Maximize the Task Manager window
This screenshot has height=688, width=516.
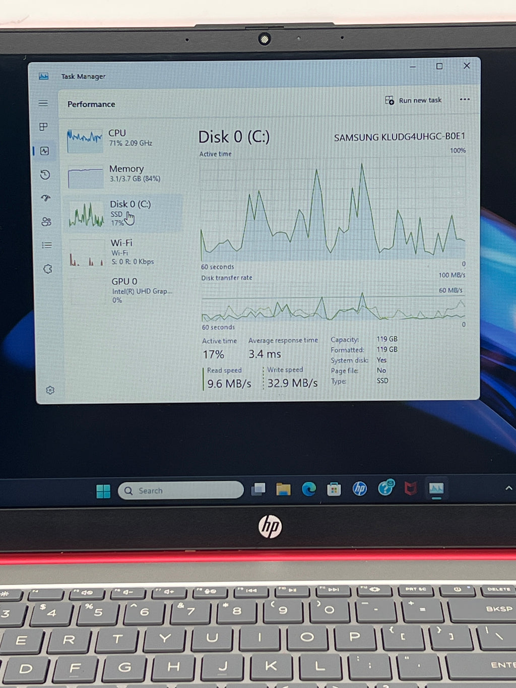point(439,66)
